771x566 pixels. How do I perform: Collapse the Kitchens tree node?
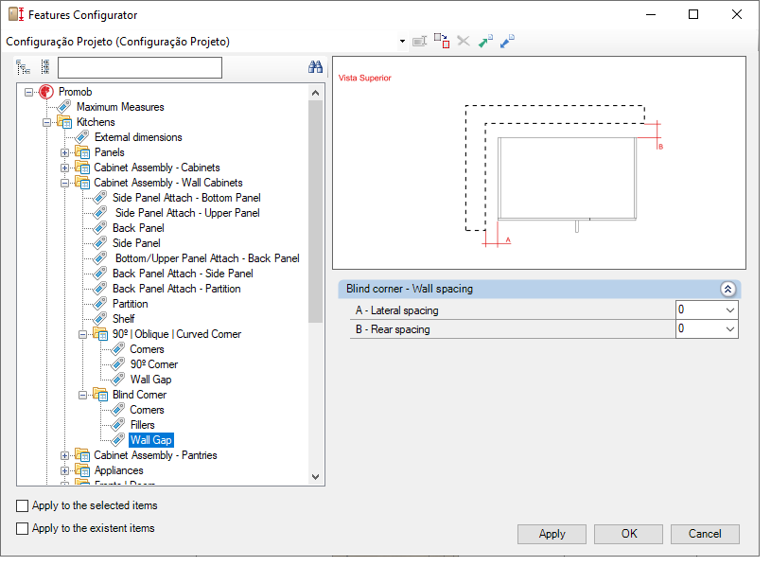(x=46, y=122)
